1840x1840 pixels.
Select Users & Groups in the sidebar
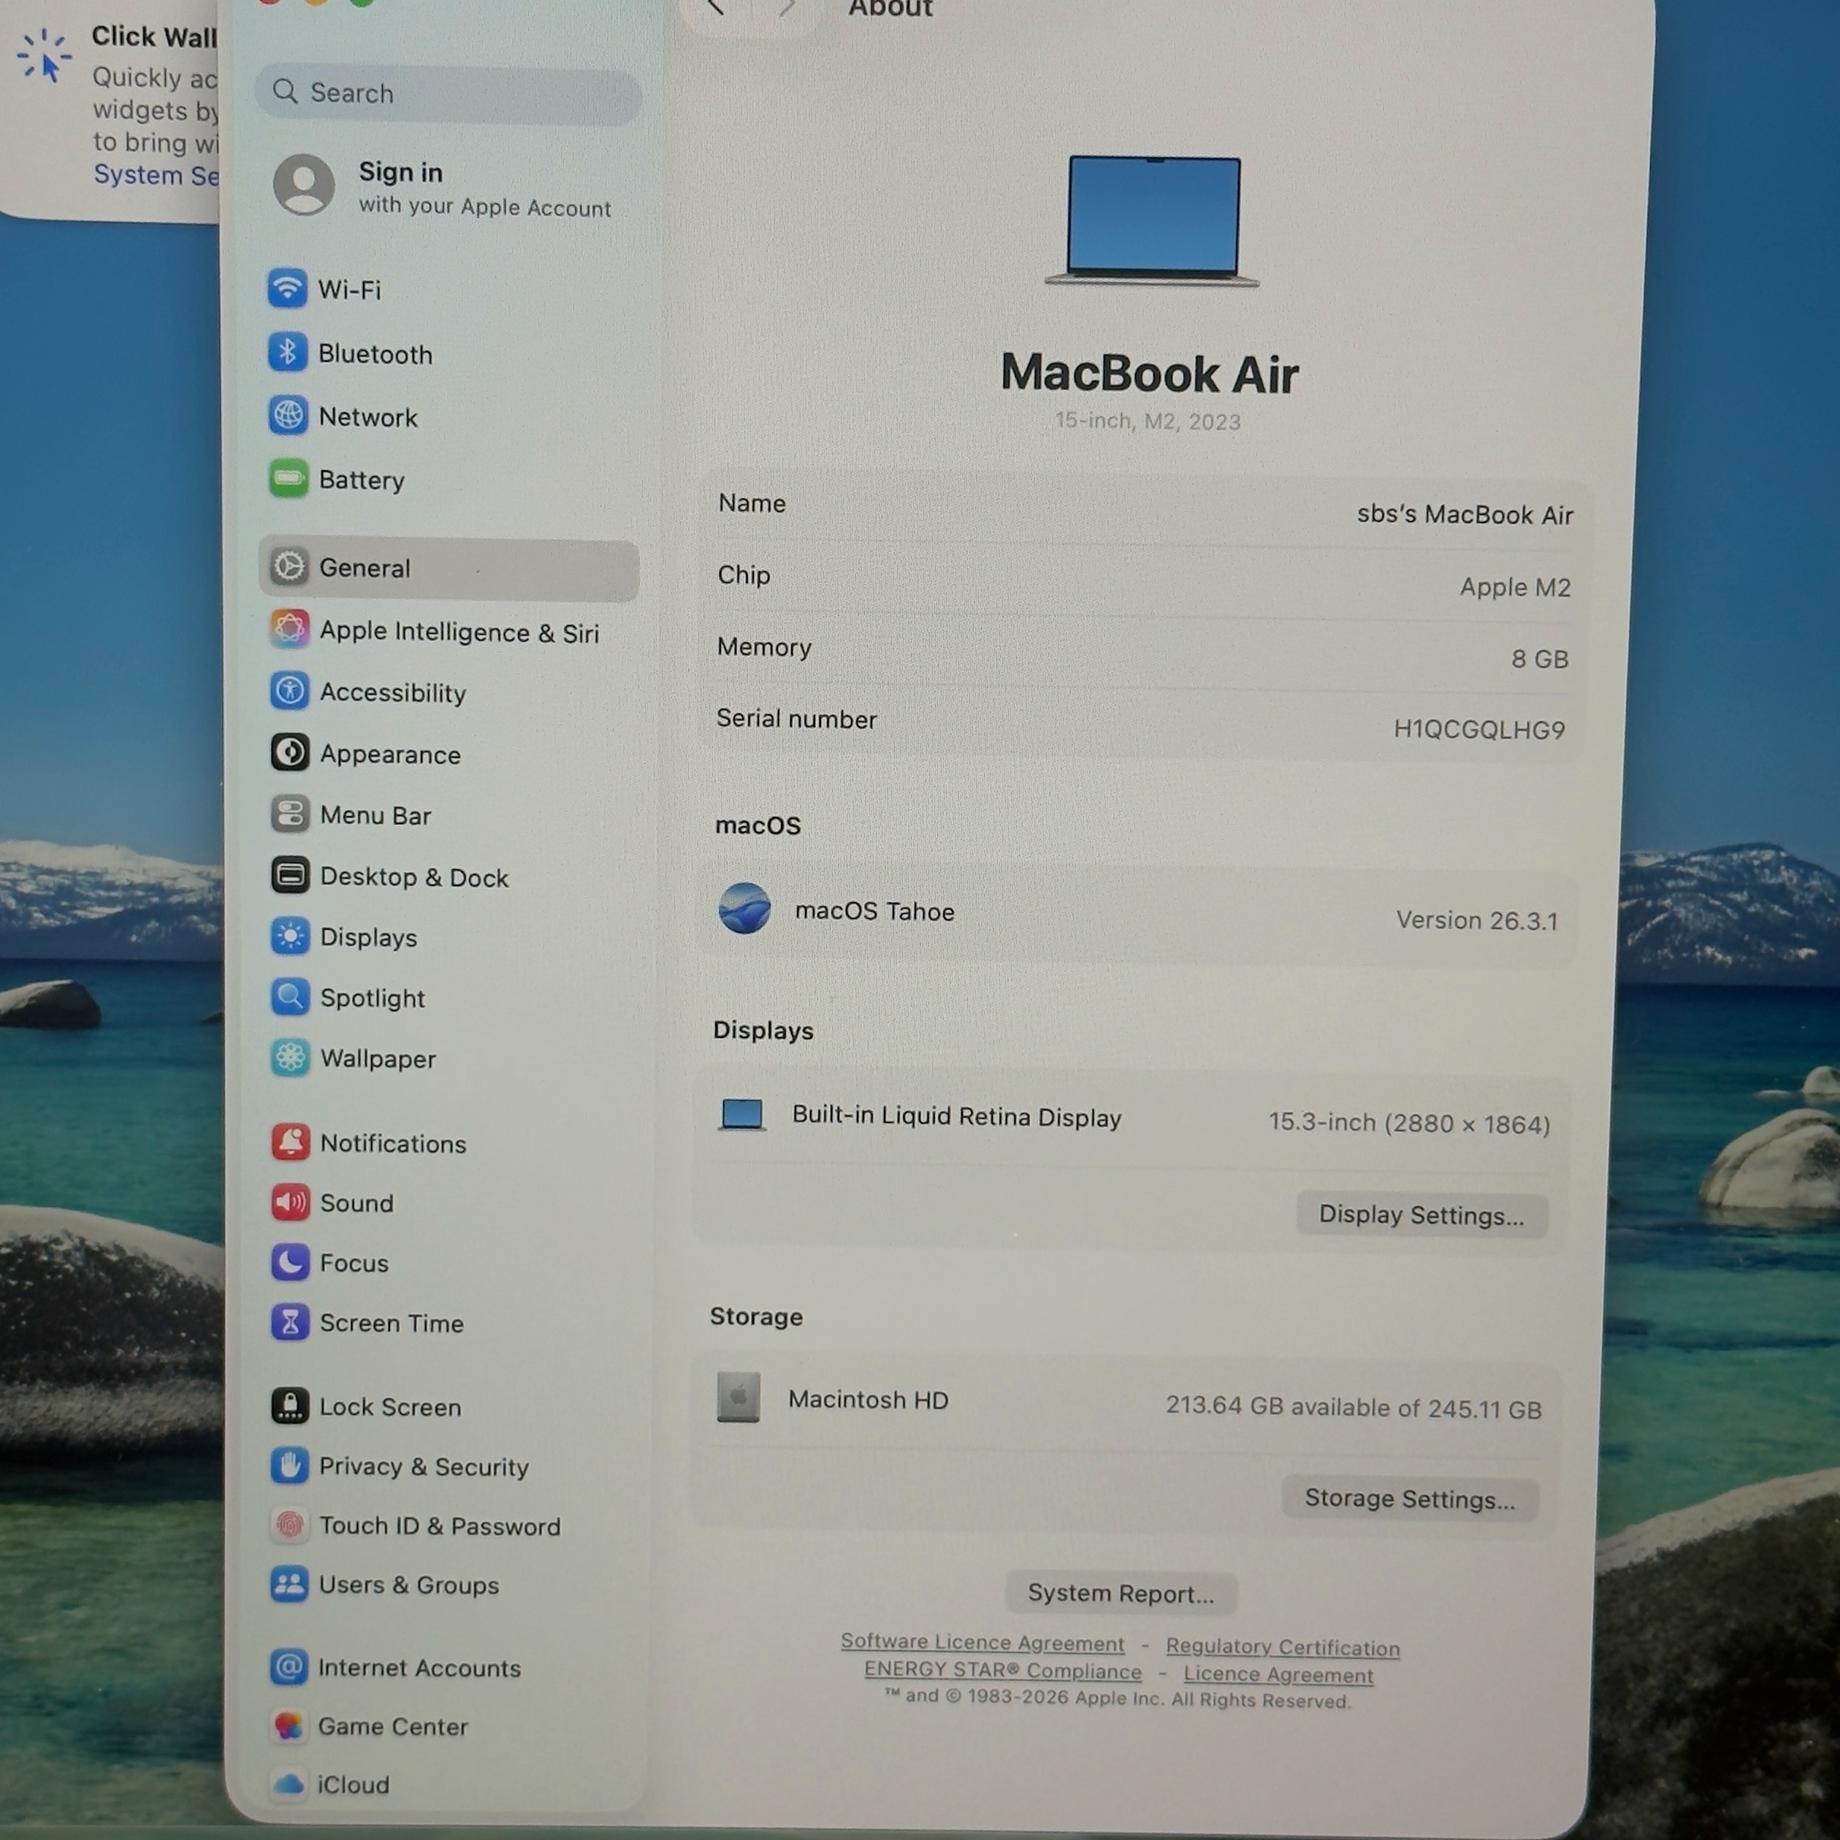tap(448, 1586)
